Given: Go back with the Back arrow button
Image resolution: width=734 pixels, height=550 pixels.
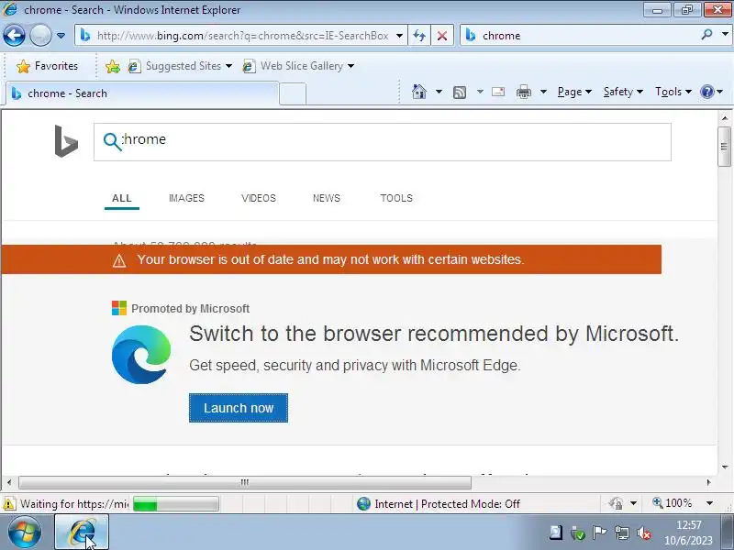Looking at the screenshot, I should pos(14,36).
